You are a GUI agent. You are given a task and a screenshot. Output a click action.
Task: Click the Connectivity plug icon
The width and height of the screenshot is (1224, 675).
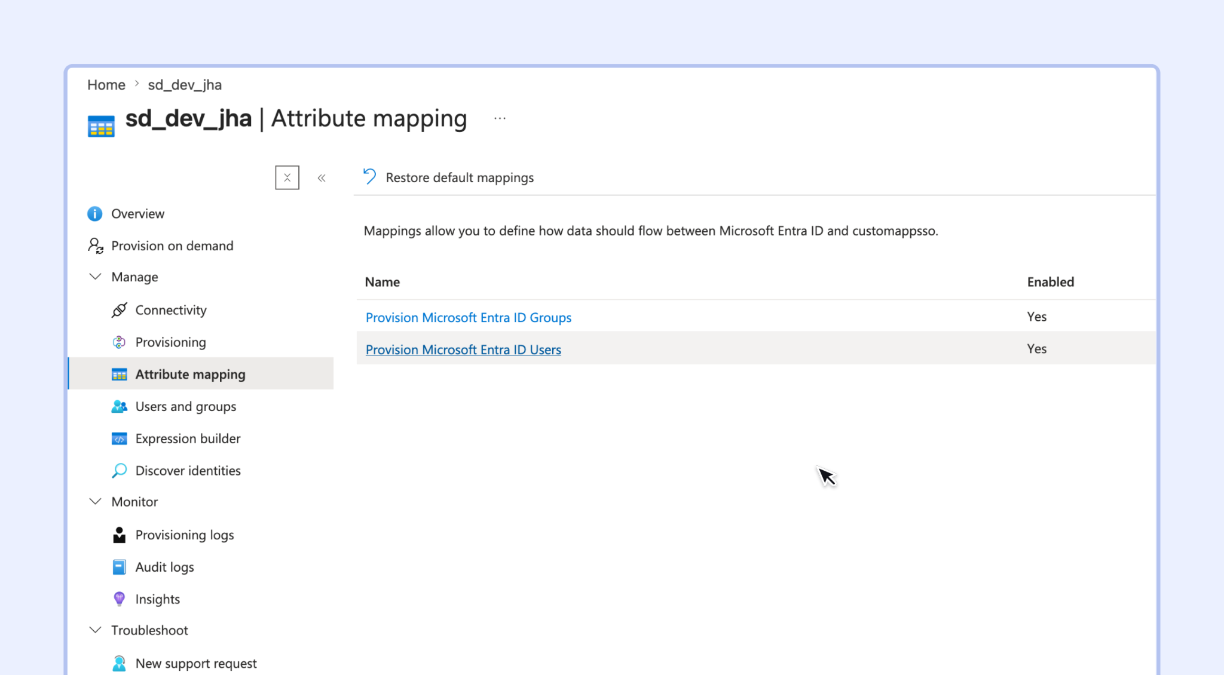119,310
